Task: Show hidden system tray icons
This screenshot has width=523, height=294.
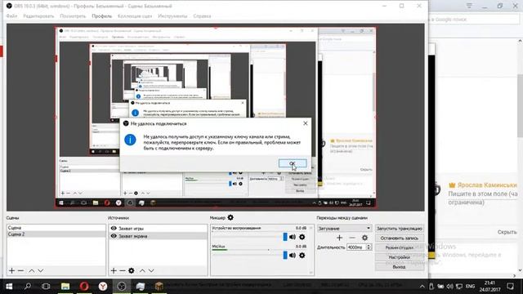Action: point(422,287)
